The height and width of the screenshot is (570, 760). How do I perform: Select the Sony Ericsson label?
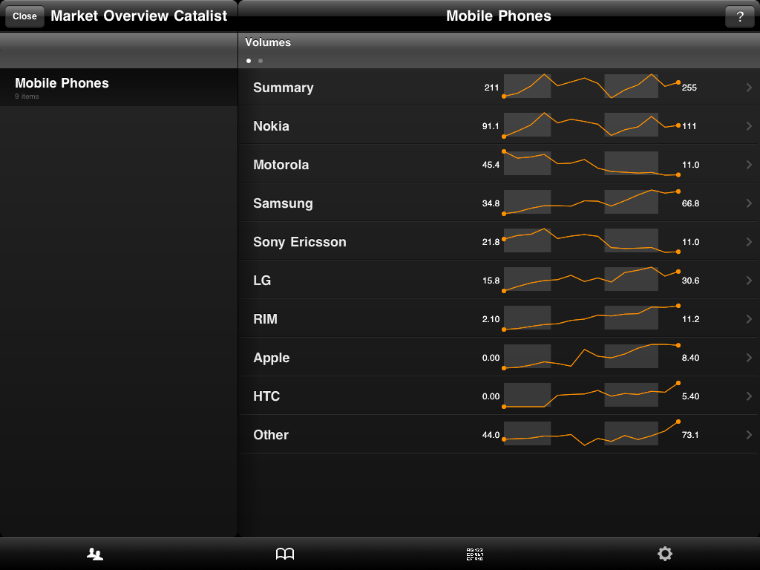pos(300,242)
